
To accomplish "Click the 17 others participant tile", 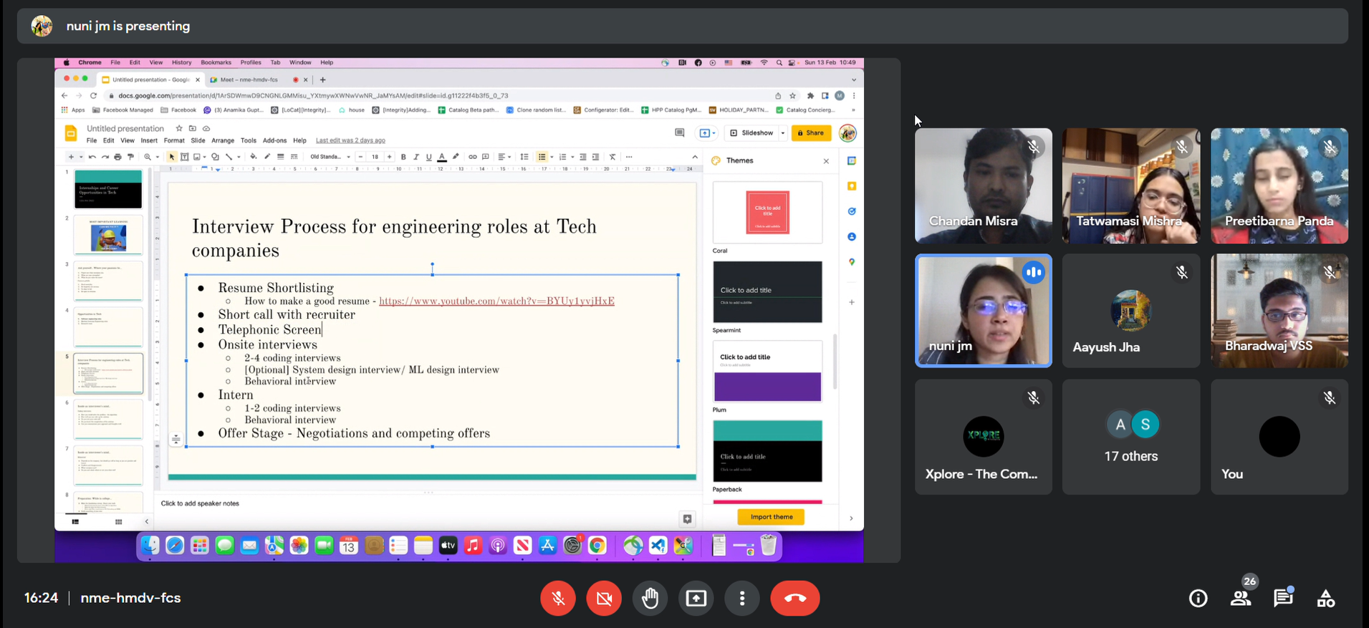I will 1130,437.
